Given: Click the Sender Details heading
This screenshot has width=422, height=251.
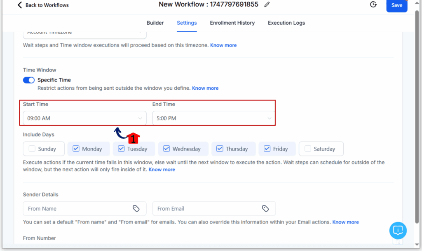Looking at the screenshot, I should (x=41, y=195).
